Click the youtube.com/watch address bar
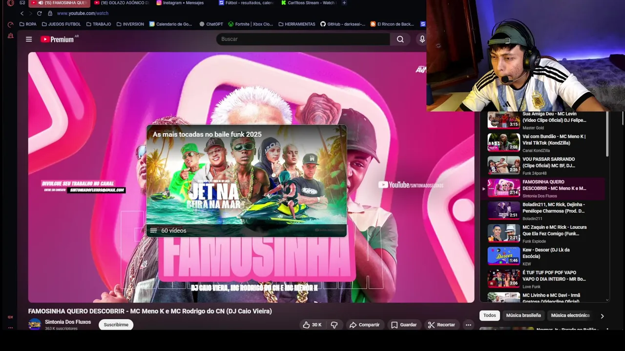Viewport: 625px width, 351px height. pyautogui.click(x=83, y=13)
